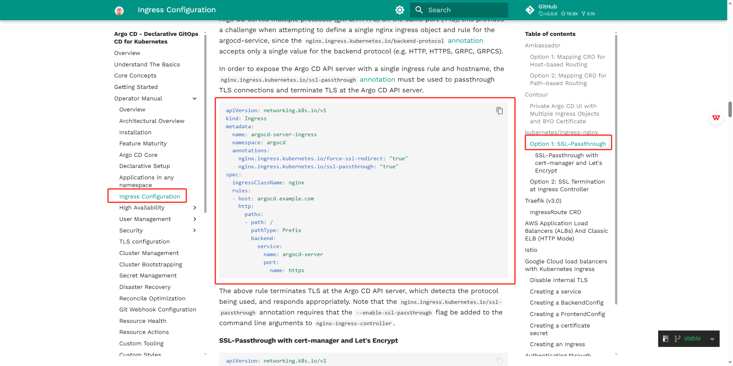Jump to SSL-Passthrough with cert-manager TOC entry
The image size is (733, 366).
[568, 163]
